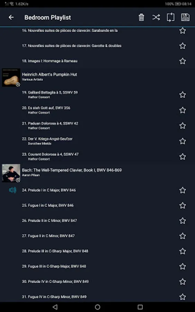Click the now-playing speaker icon
195x312 pixels.
pos(12,190)
